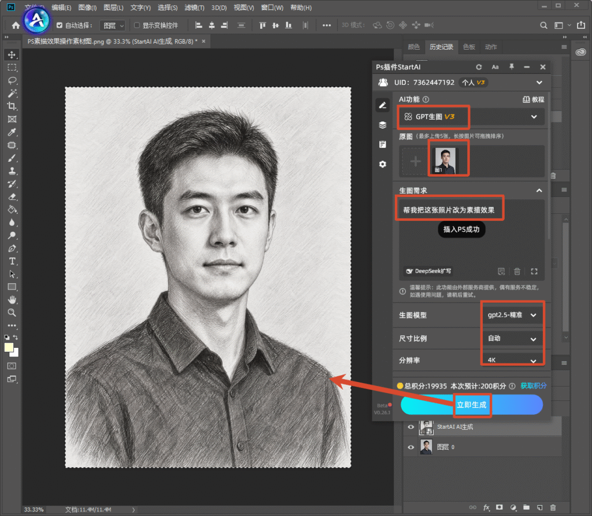Screen dimensions: 592x516
Task: Select the Zoom tool in toolbar
Action: click(12, 313)
